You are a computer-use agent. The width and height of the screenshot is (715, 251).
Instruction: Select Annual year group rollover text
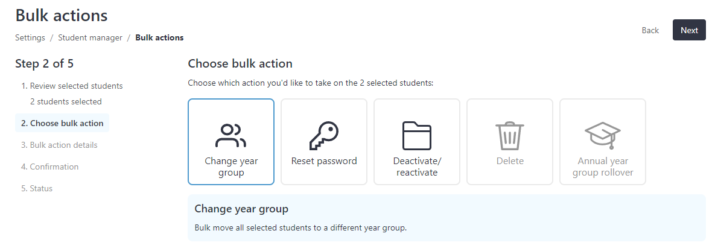click(x=603, y=167)
